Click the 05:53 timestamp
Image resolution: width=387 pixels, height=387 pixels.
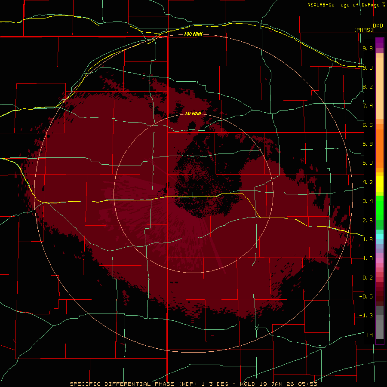(307, 384)
